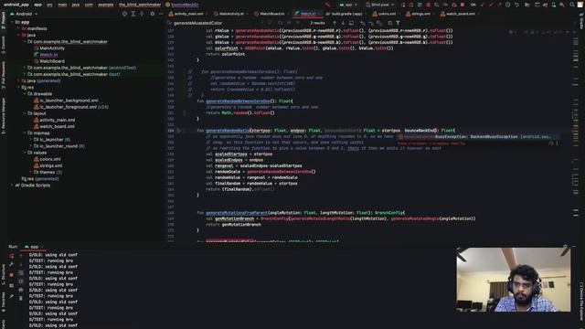Collapse the com.example.the_blind_watchmaker package
This screenshot has height=329, width=585.
coord(25,42)
